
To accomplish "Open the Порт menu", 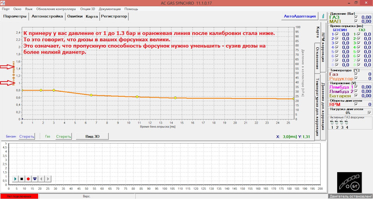I will point(6,9).
